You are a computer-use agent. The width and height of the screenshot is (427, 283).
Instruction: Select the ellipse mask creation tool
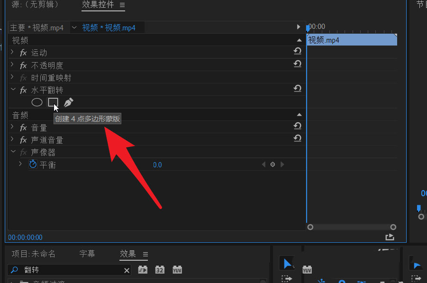coord(36,102)
